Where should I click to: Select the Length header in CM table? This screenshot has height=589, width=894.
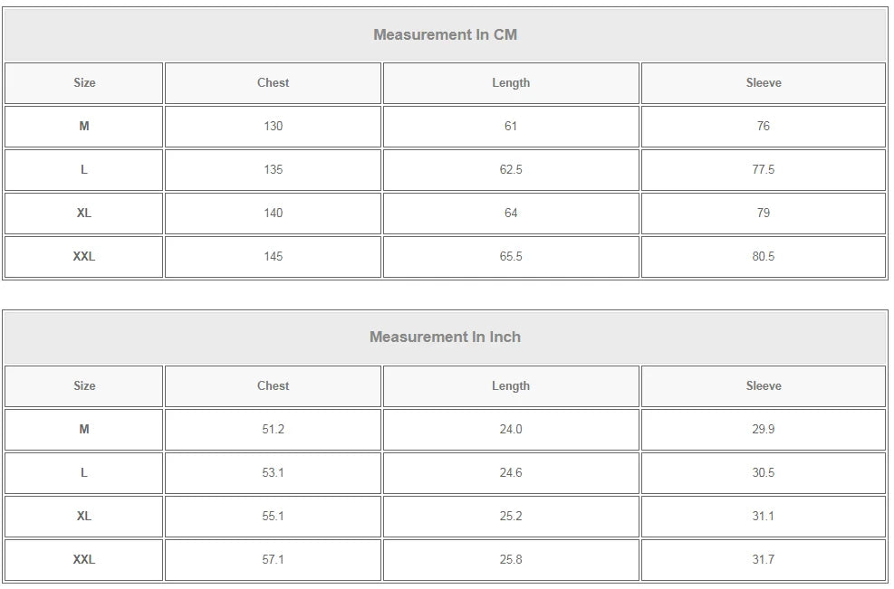tap(511, 82)
